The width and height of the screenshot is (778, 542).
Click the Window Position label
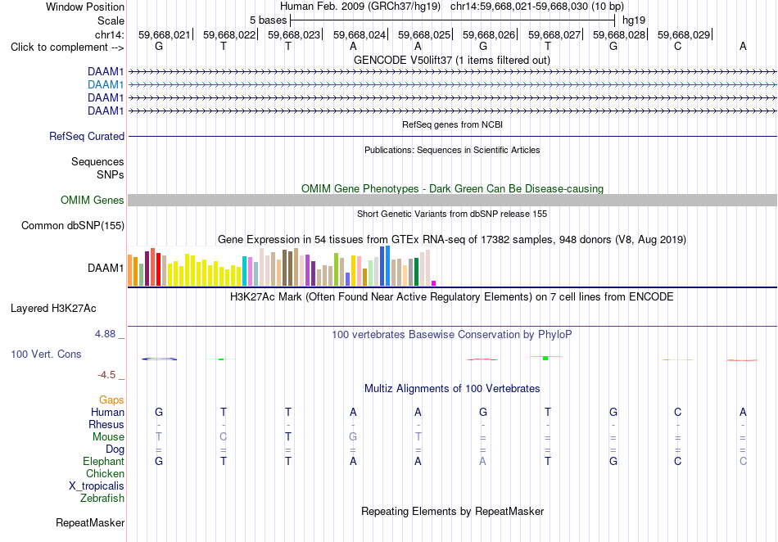[x=85, y=7]
